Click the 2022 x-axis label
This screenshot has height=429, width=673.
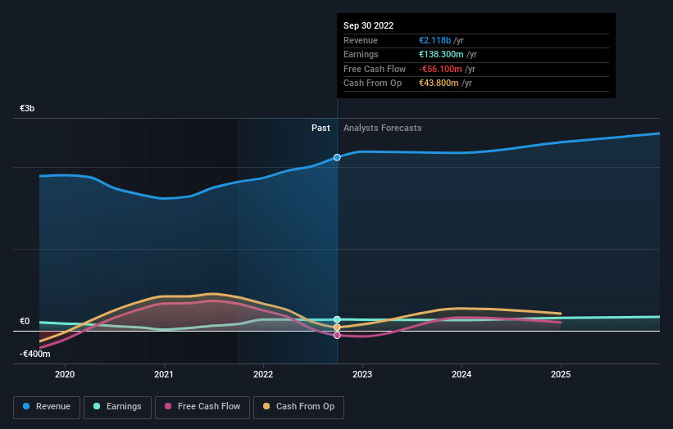[263, 375]
